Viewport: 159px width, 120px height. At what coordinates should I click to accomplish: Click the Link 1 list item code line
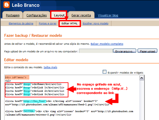[x=35, y=88]
